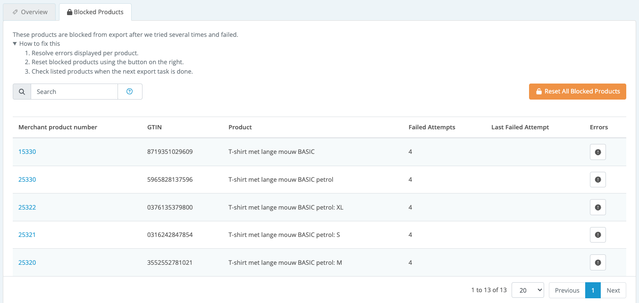Go to the Previous page
The width and height of the screenshot is (639, 303).
567,290
